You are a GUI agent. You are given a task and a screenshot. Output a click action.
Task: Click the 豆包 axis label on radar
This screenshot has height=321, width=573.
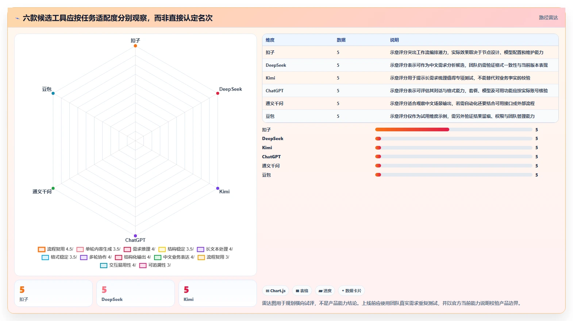click(47, 89)
